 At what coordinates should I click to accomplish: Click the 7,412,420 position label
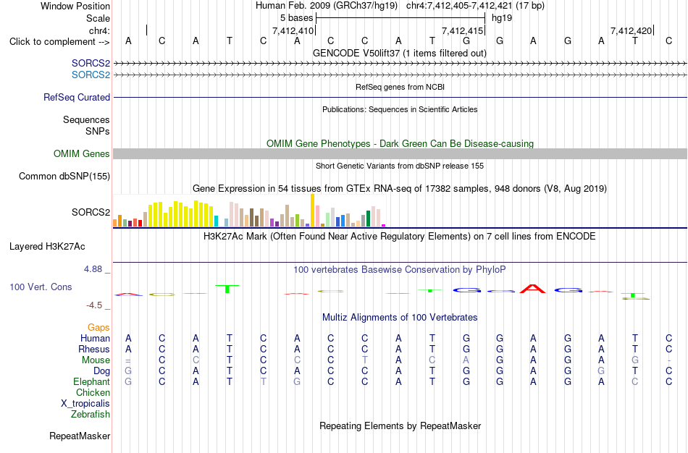(x=632, y=30)
